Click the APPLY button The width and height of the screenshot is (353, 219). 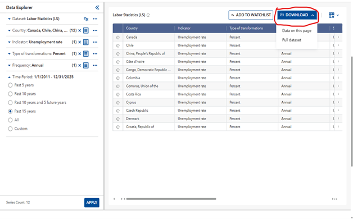pyautogui.click(x=92, y=203)
